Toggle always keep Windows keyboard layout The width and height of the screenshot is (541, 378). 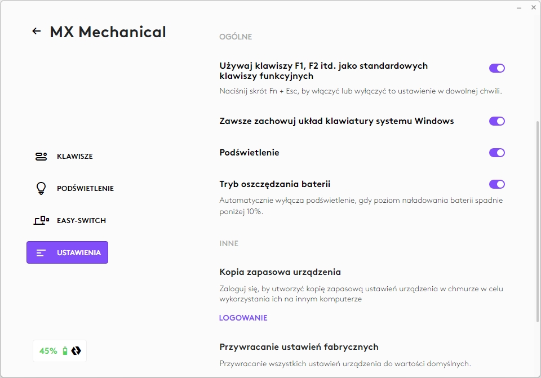[496, 121]
